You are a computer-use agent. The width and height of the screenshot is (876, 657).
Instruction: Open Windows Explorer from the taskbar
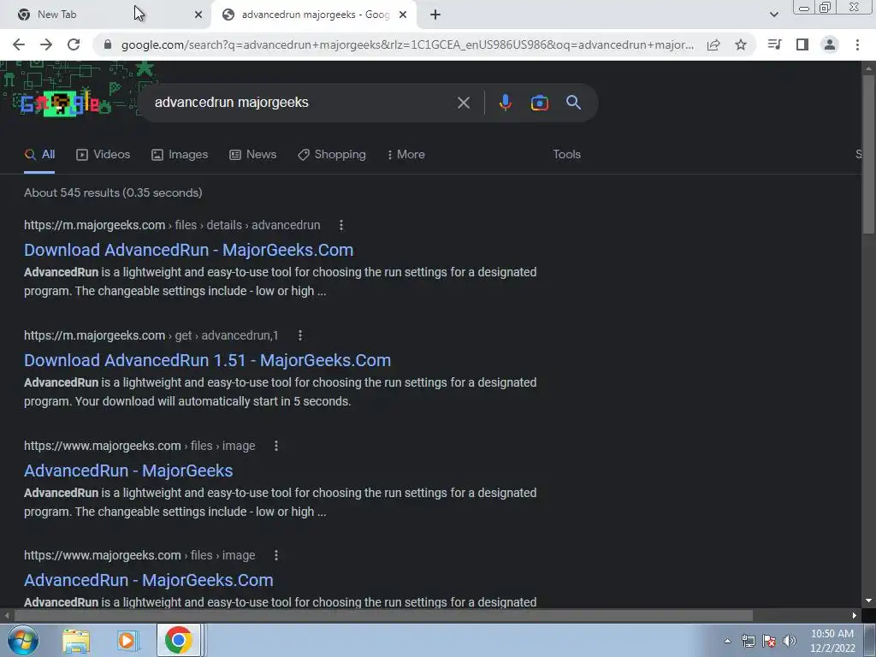pyautogui.click(x=76, y=641)
